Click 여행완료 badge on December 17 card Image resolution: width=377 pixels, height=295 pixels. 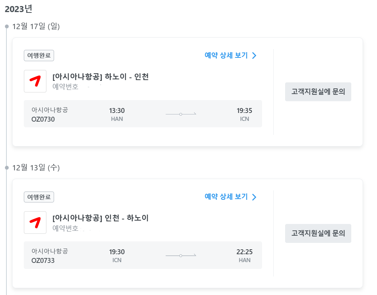(39, 56)
